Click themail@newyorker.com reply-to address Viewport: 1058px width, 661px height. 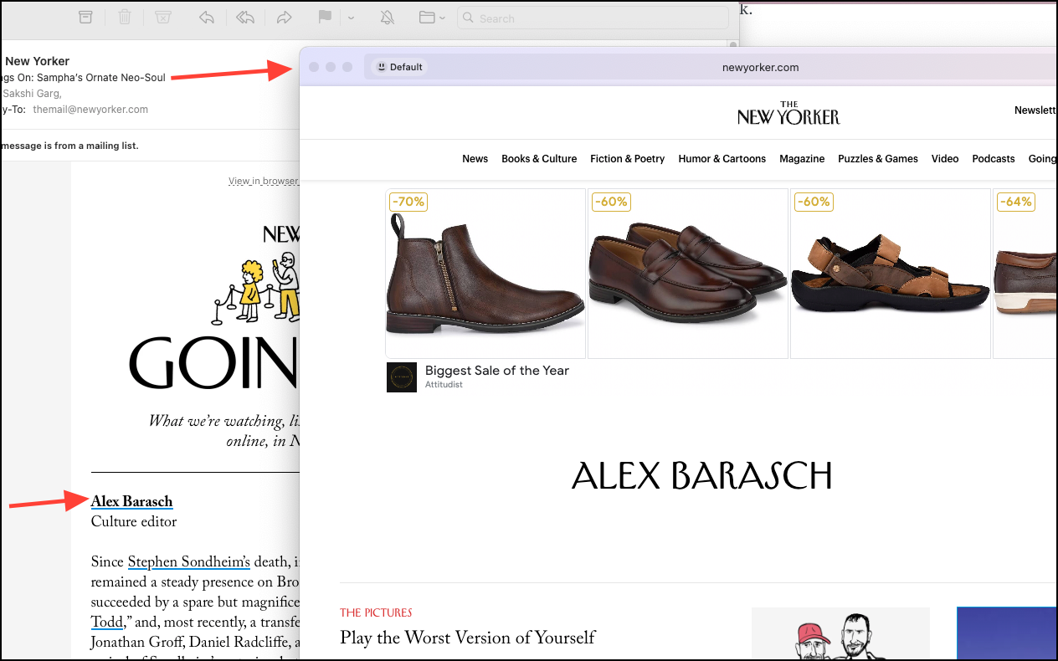coord(90,110)
